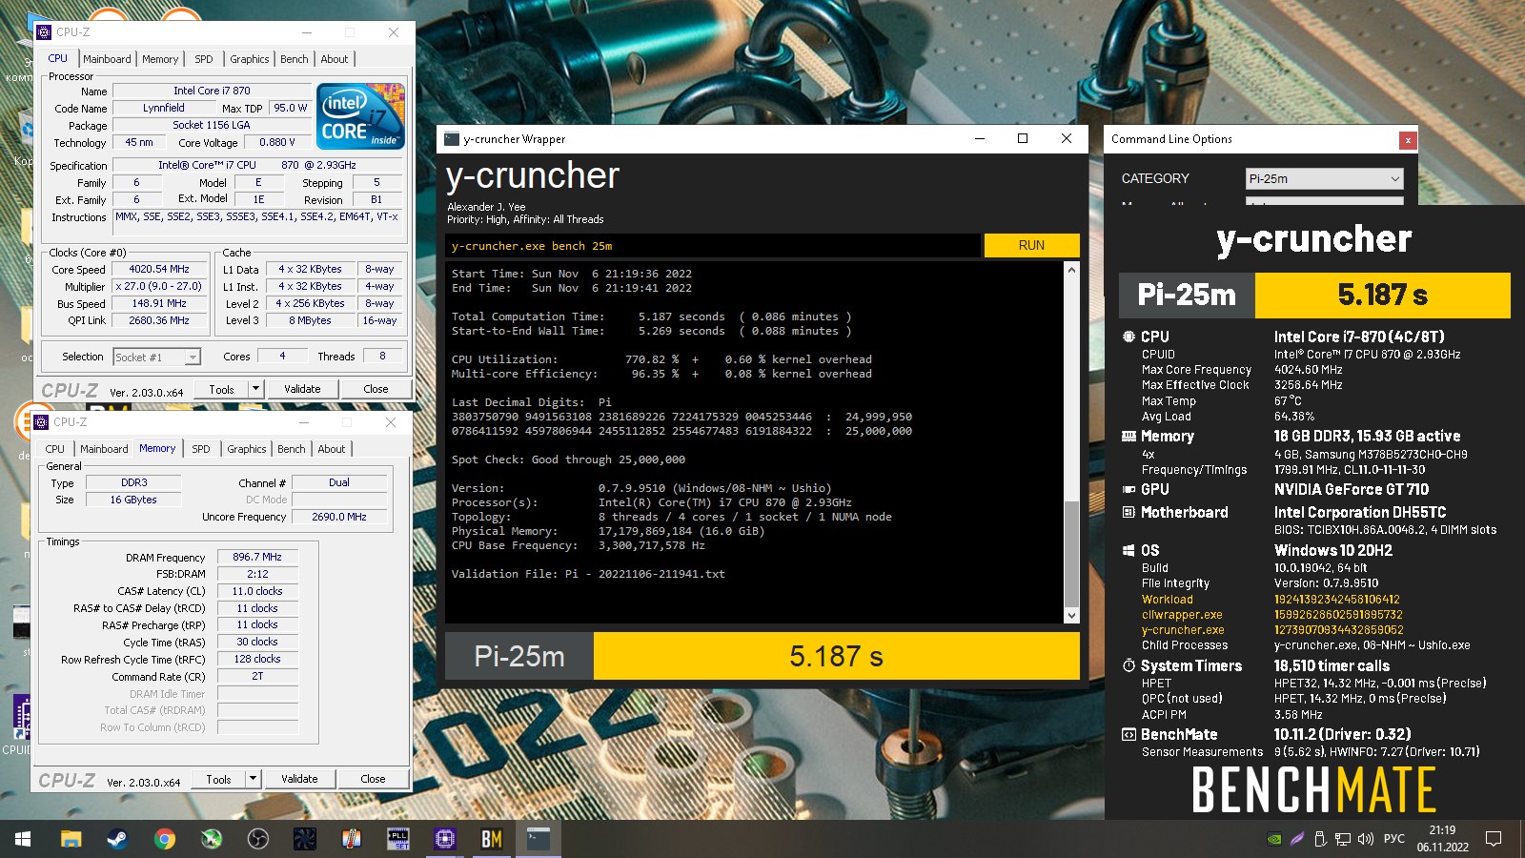The height and width of the screenshot is (858, 1525).
Task: Open the volume control tray icon
Action: [x=1366, y=839]
